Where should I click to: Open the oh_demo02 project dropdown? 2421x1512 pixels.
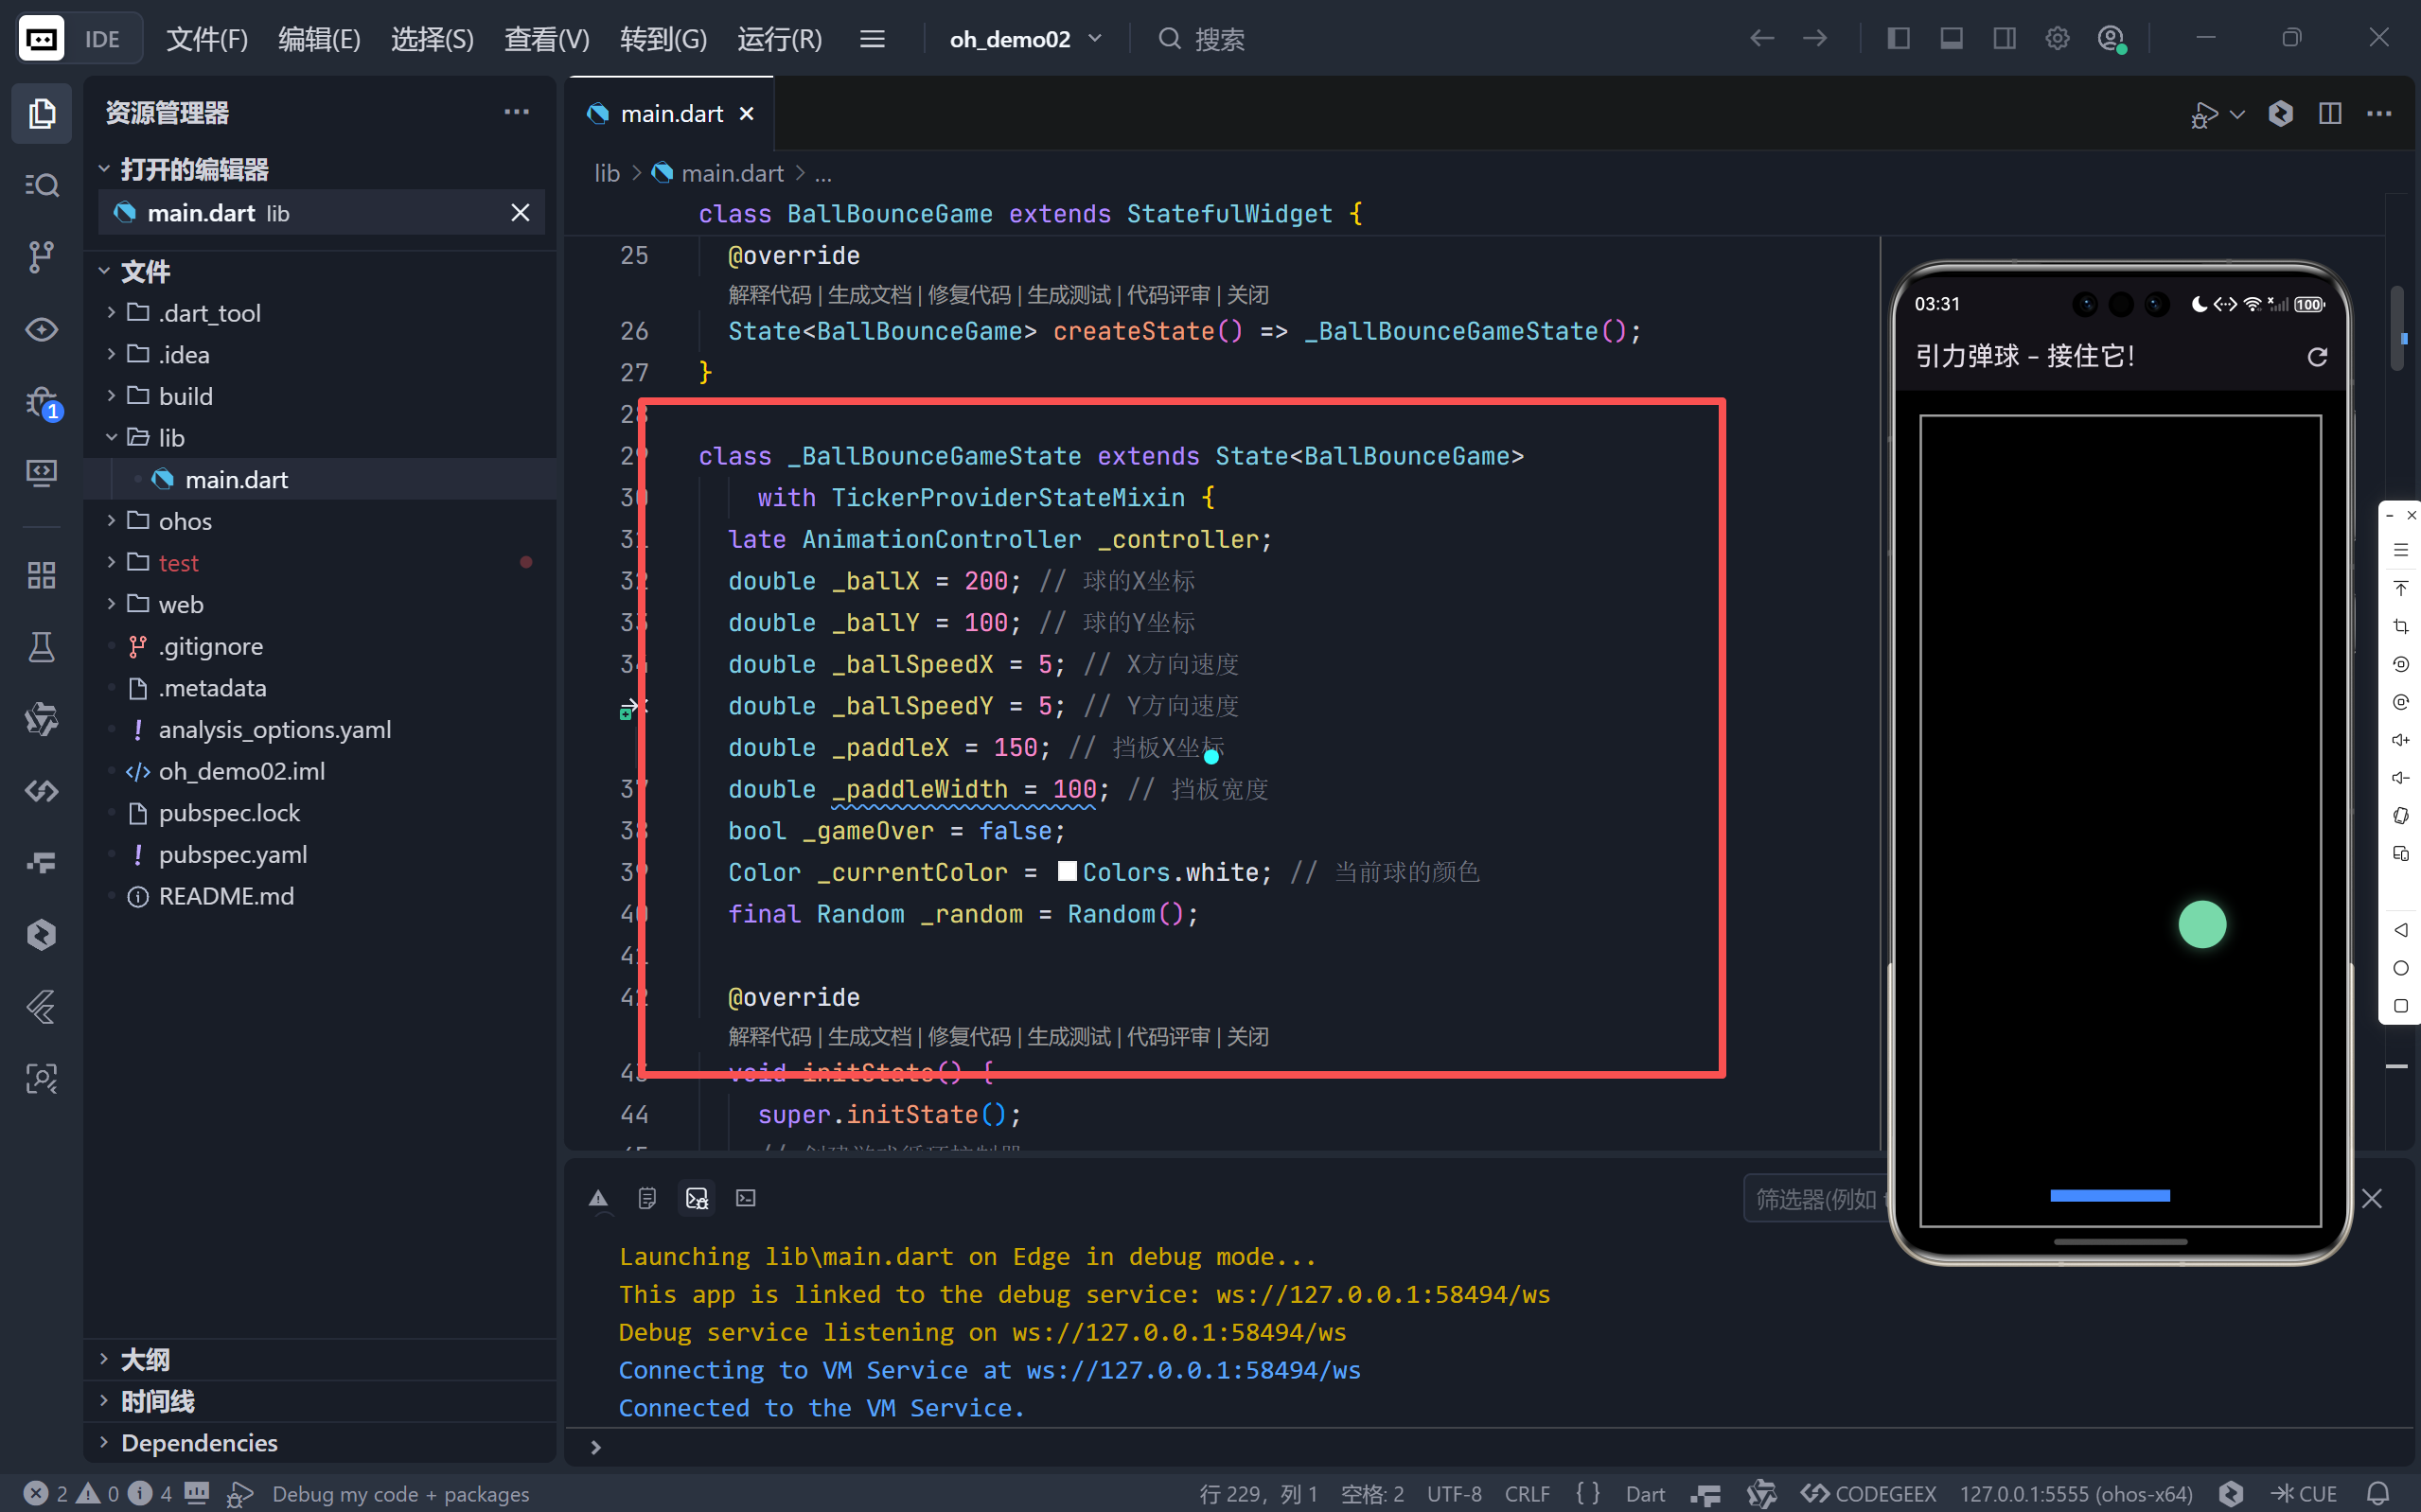(1025, 39)
